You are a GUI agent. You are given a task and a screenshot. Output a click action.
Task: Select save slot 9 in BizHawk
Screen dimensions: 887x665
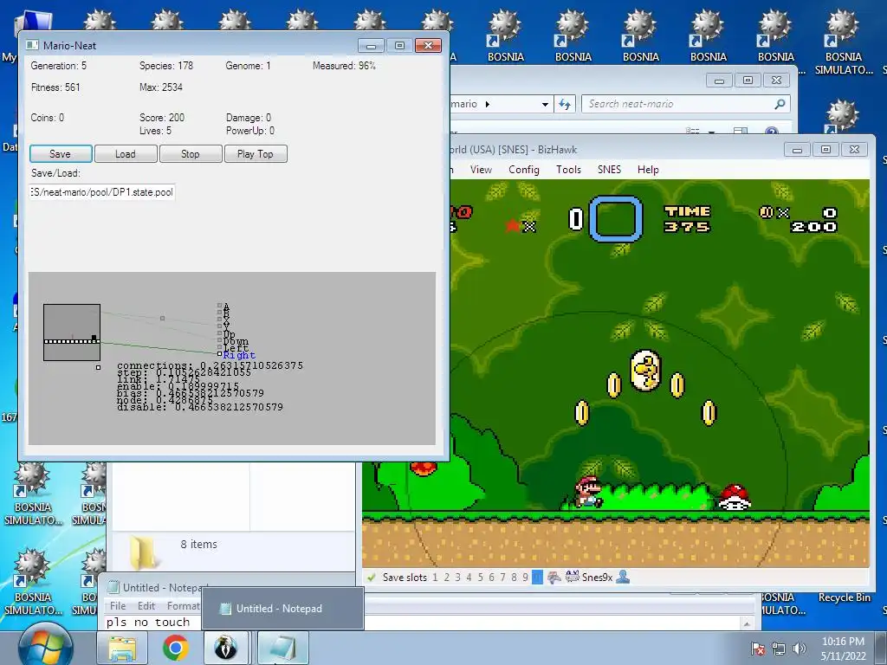tap(525, 578)
